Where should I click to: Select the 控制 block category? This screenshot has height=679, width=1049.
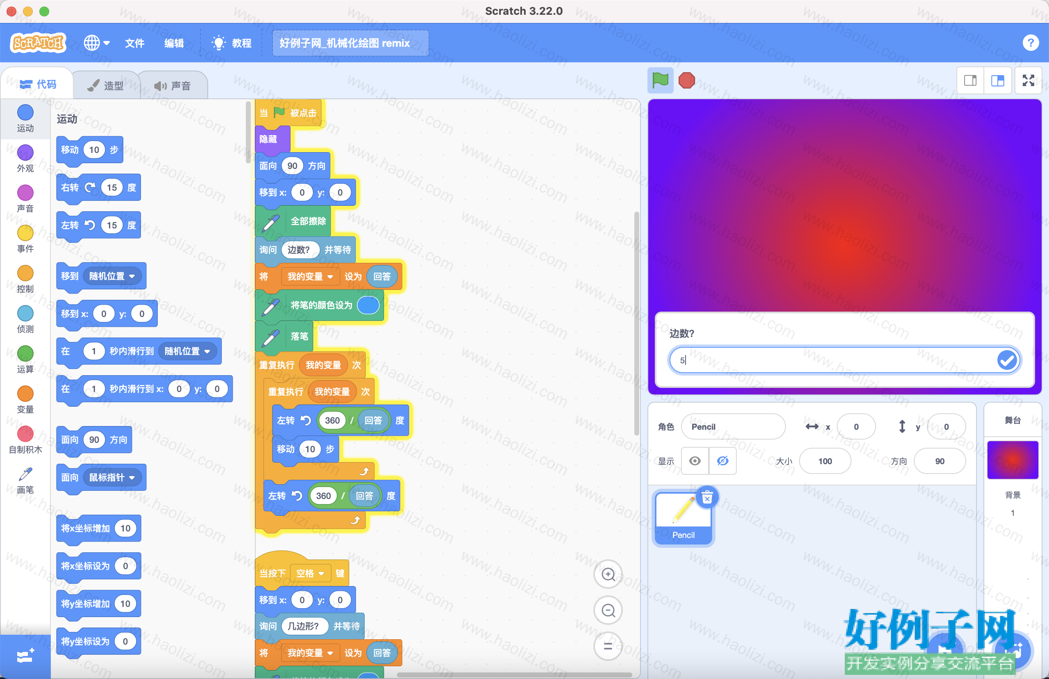pos(25,279)
